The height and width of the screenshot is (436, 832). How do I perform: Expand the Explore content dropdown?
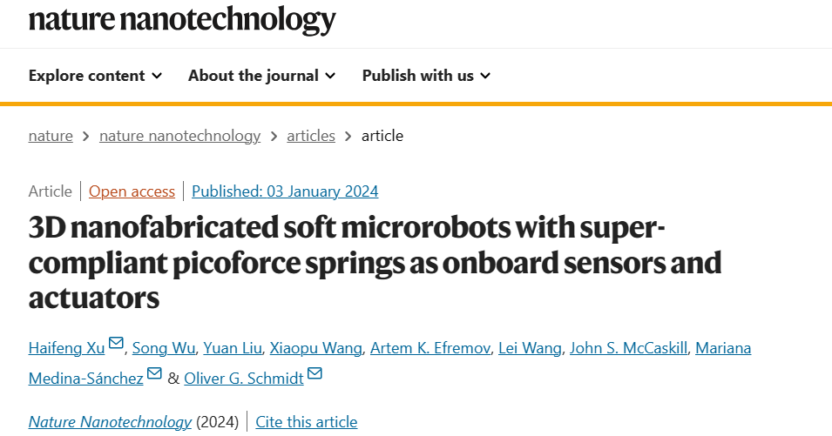tap(95, 76)
